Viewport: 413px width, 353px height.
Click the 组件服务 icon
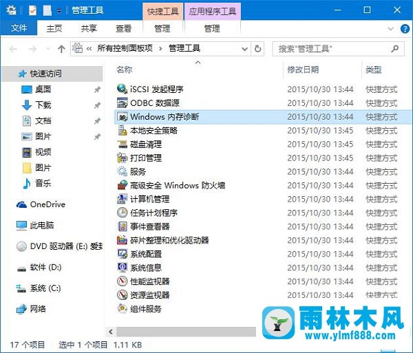coord(123,309)
